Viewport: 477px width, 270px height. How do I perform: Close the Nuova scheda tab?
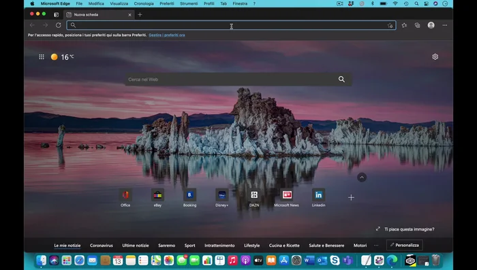(x=129, y=14)
